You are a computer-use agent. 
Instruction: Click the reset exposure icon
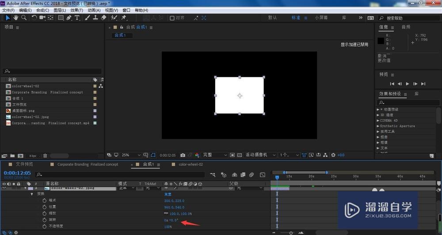[x=333, y=155]
